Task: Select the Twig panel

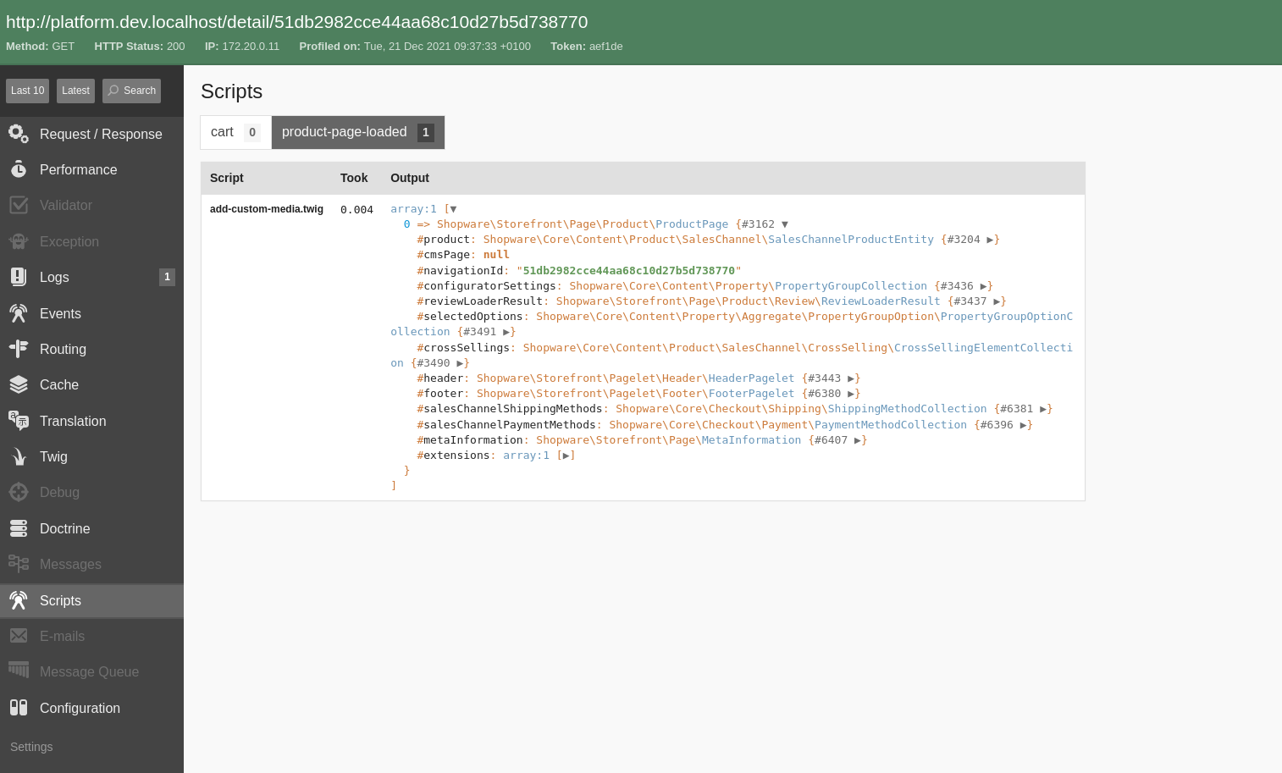Action: [x=55, y=456]
